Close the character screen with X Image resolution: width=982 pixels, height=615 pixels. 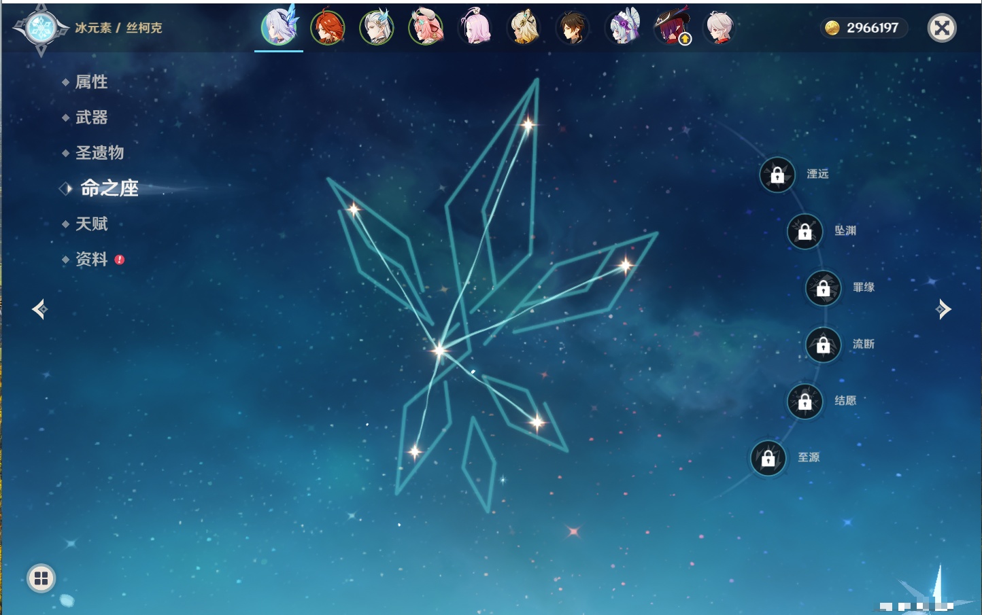[x=942, y=28]
